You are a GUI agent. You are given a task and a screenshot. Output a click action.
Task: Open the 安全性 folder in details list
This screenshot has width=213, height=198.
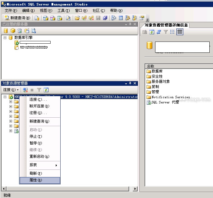(x=157, y=76)
